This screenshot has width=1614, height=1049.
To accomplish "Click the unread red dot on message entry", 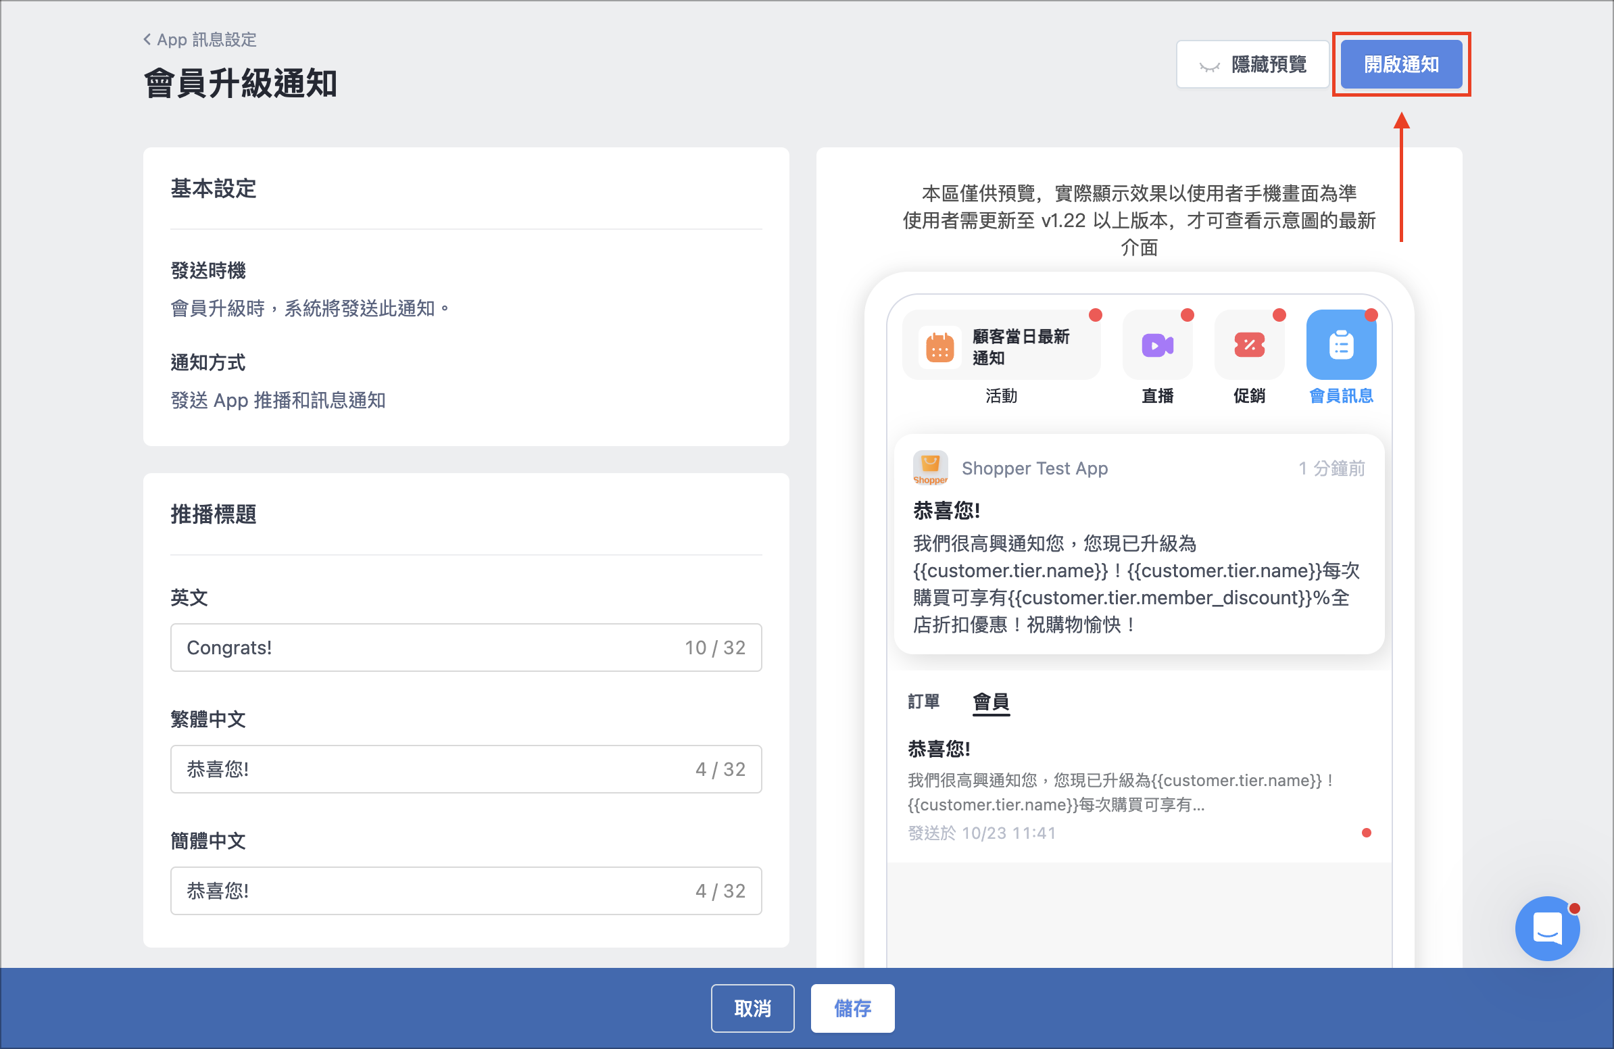I will (x=1367, y=833).
